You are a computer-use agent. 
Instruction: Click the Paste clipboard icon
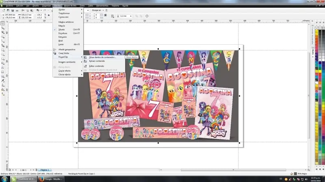click(32, 10)
